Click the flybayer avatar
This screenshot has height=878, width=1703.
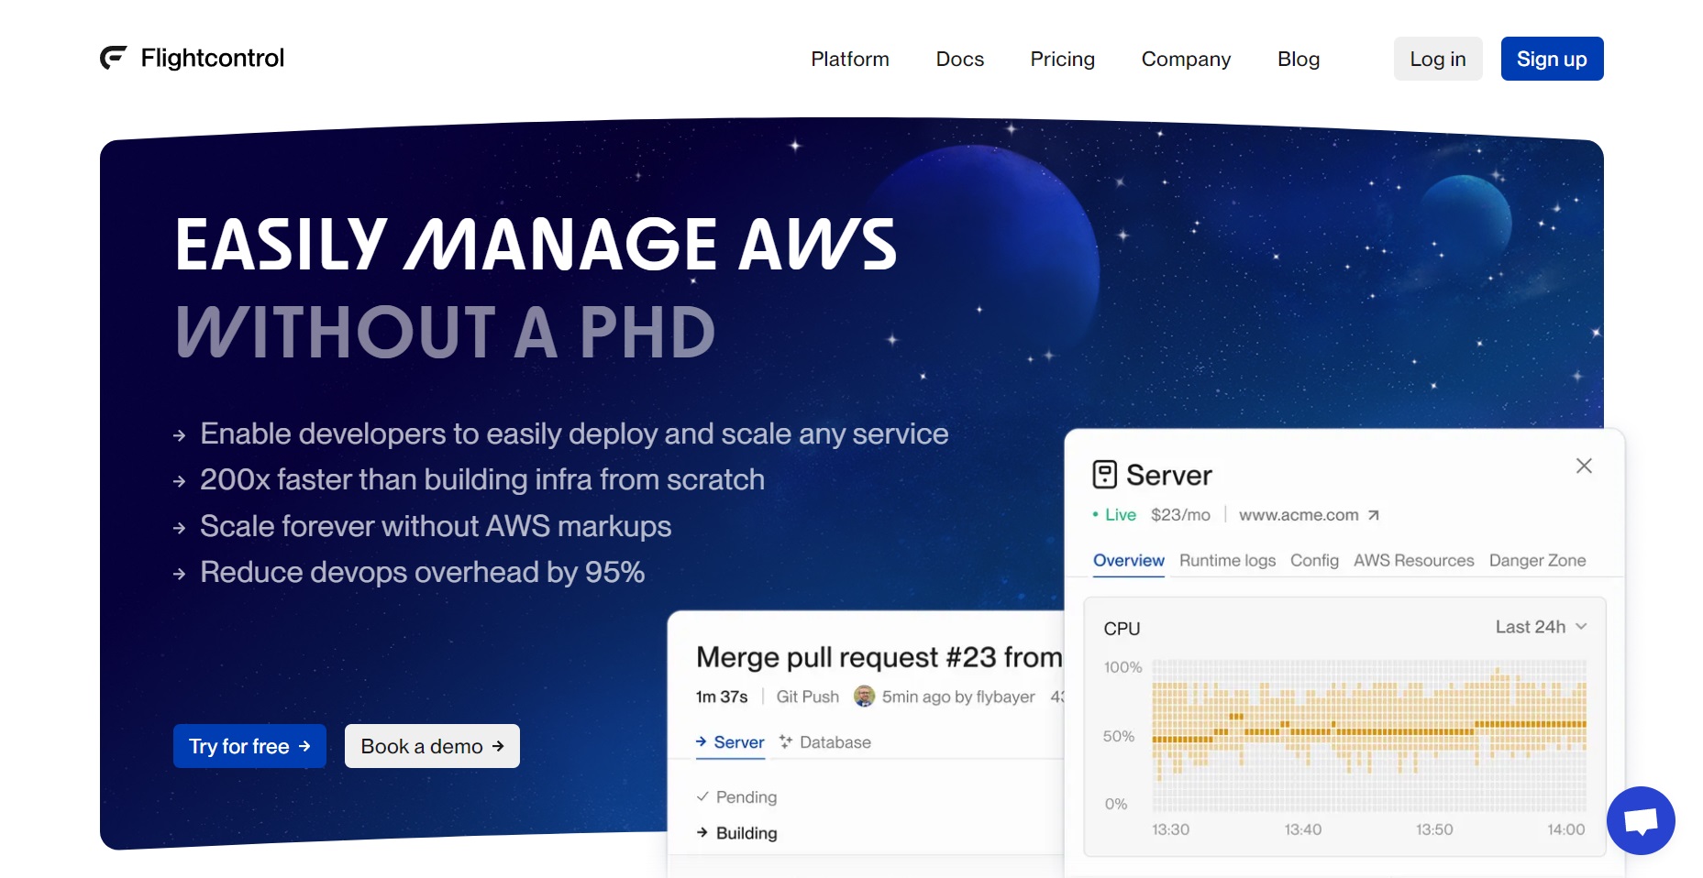864,697
